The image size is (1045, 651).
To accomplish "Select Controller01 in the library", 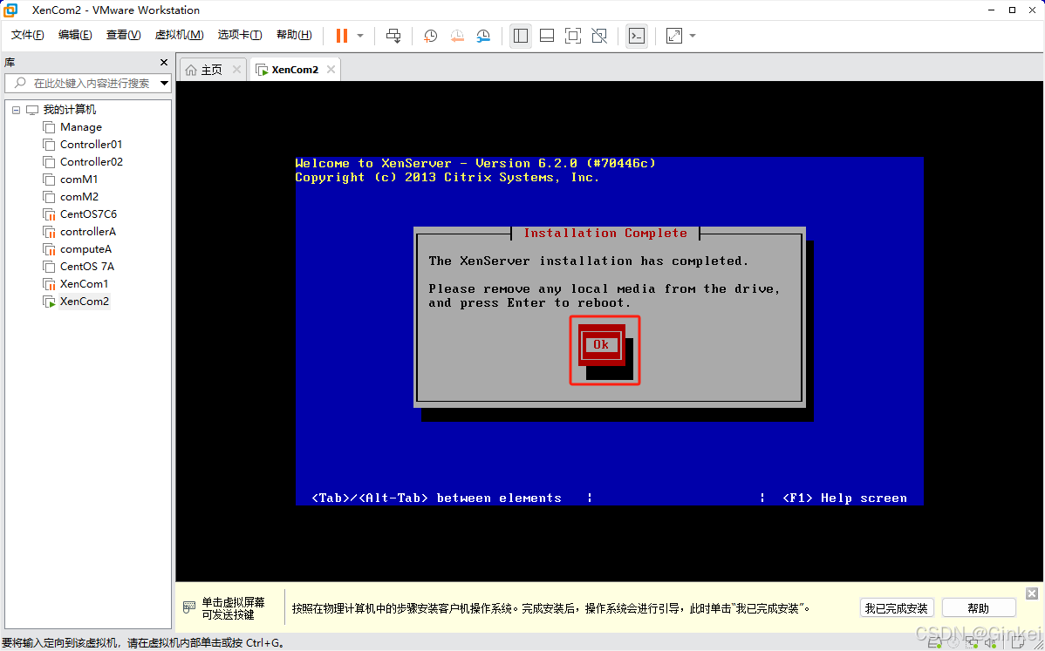I will click(92, 145).
